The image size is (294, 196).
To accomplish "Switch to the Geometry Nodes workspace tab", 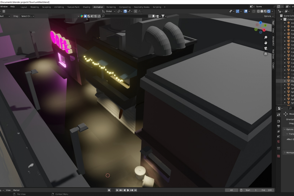I will tap(141, 7).
